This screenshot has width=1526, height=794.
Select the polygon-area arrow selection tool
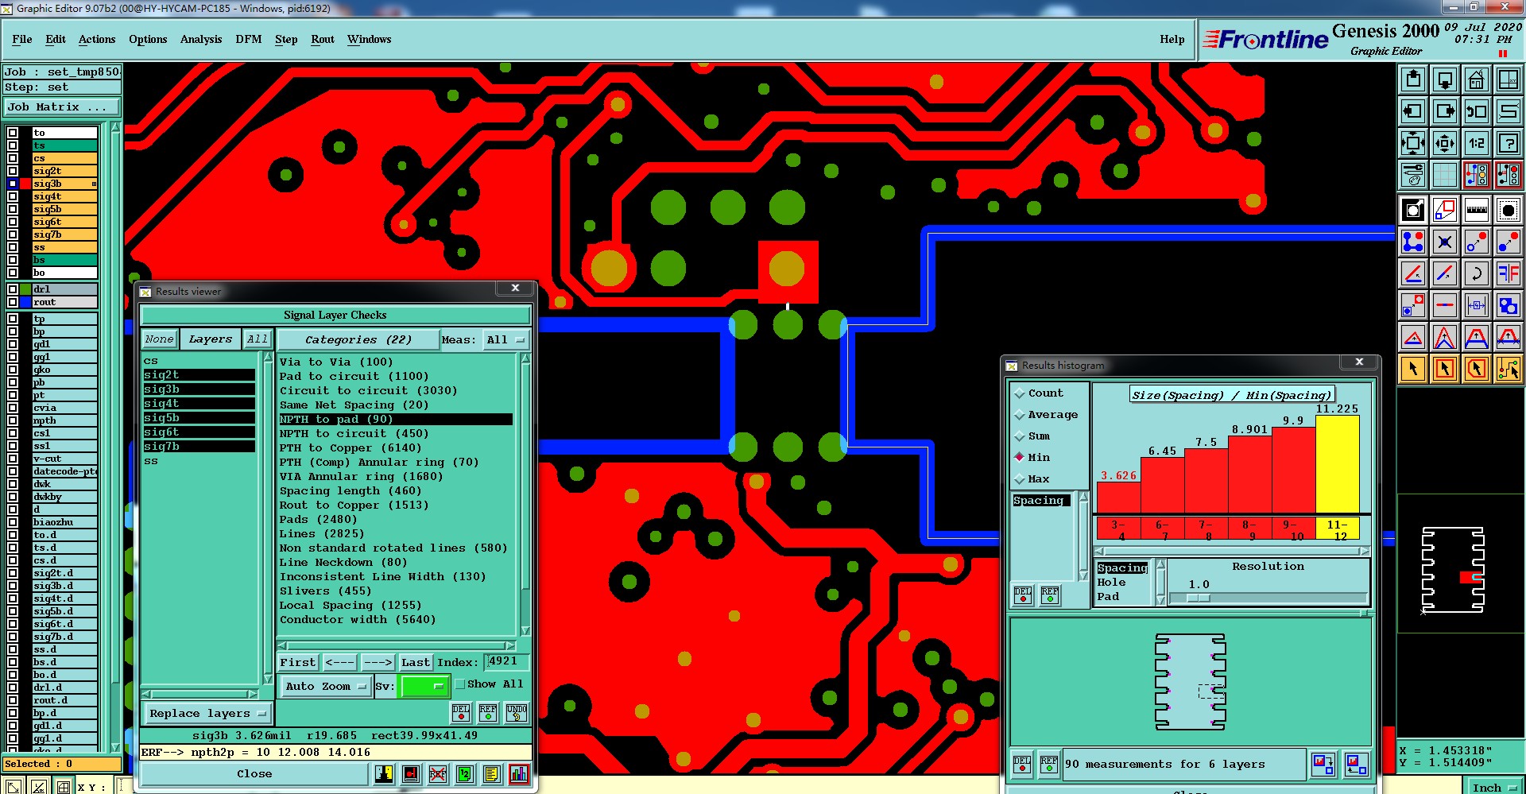(x=1477, y=369)
